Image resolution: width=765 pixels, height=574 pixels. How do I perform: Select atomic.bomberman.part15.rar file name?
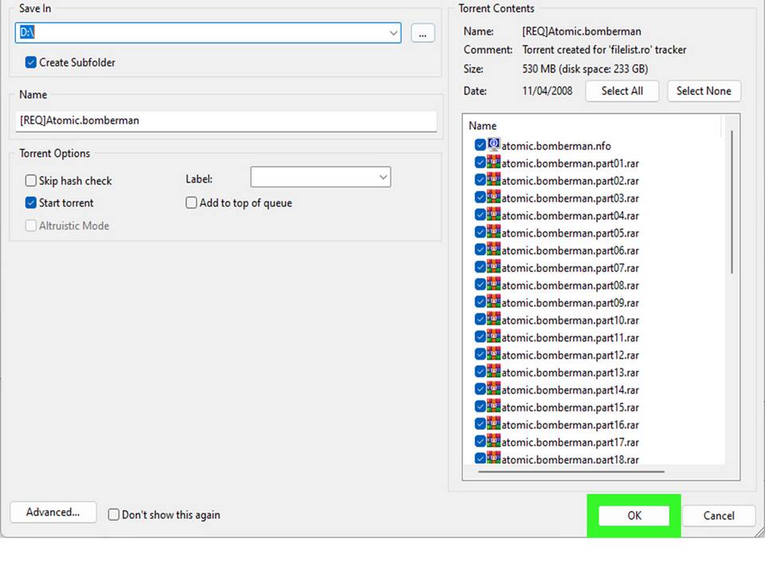(571, 407)
